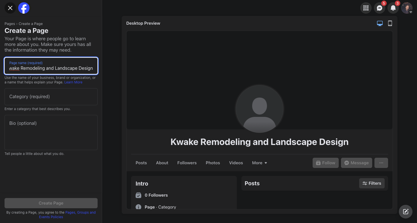The height and width of the screenshot is (223, 417).
Task: Open the apps grid menu
Action: click(366, 8)
